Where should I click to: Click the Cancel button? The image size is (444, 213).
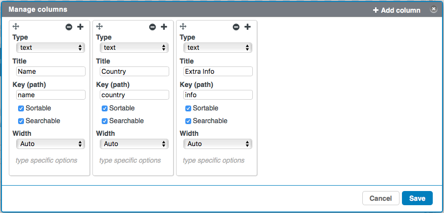[x=380, y=198]
